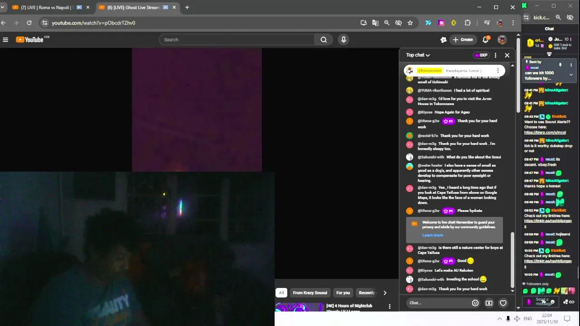The image size is (580, 326).
Task: Show more filter chips with right arrow
Action: (385, 292)
